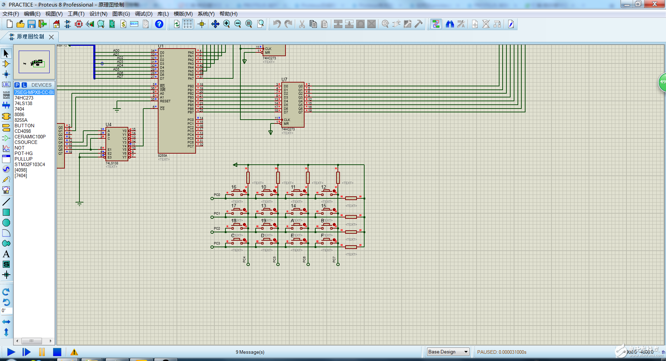Click the P pick devices button
The width and height of the screenshot is (666, 361).
[17, 85]
